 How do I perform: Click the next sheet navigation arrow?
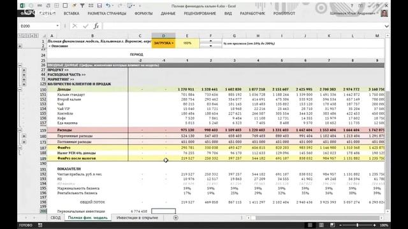(34, 218)
